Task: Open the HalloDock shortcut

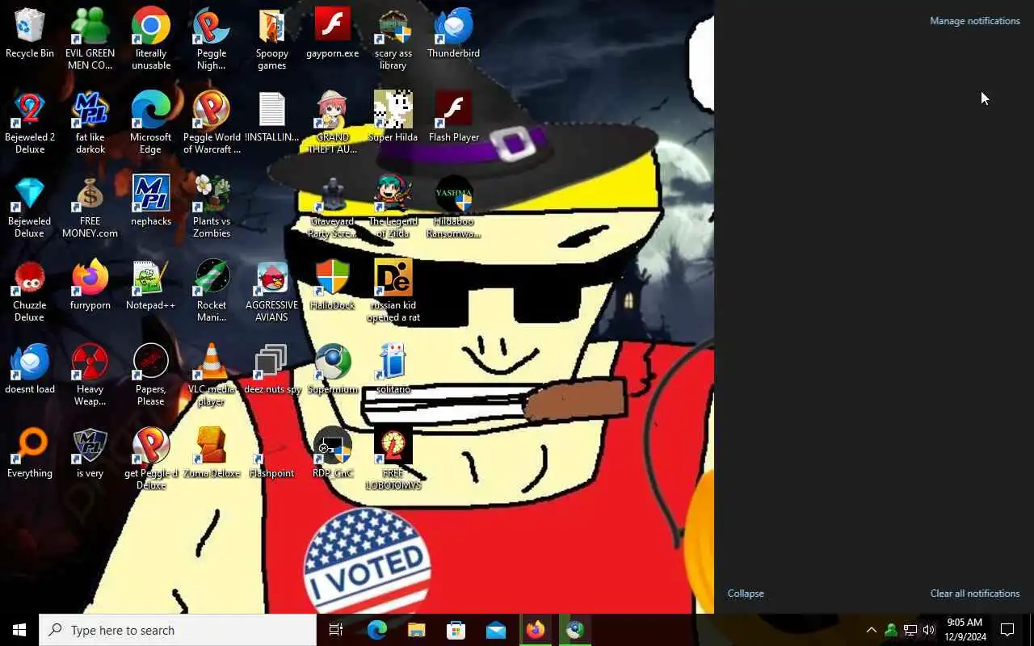Action: coord(333,286)
